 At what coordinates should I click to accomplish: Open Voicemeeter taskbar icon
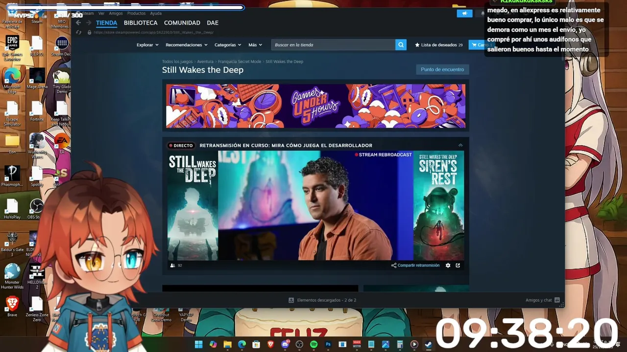pyautogui.click(x=357, y=344)
